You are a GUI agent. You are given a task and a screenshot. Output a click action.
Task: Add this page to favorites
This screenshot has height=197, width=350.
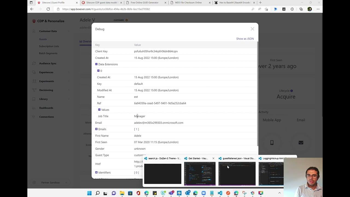(266, 9)
